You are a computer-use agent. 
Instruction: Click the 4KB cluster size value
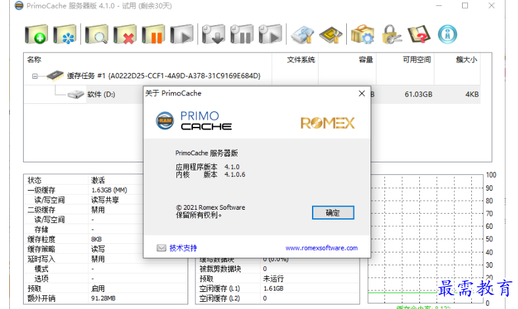tap(472, 95)
